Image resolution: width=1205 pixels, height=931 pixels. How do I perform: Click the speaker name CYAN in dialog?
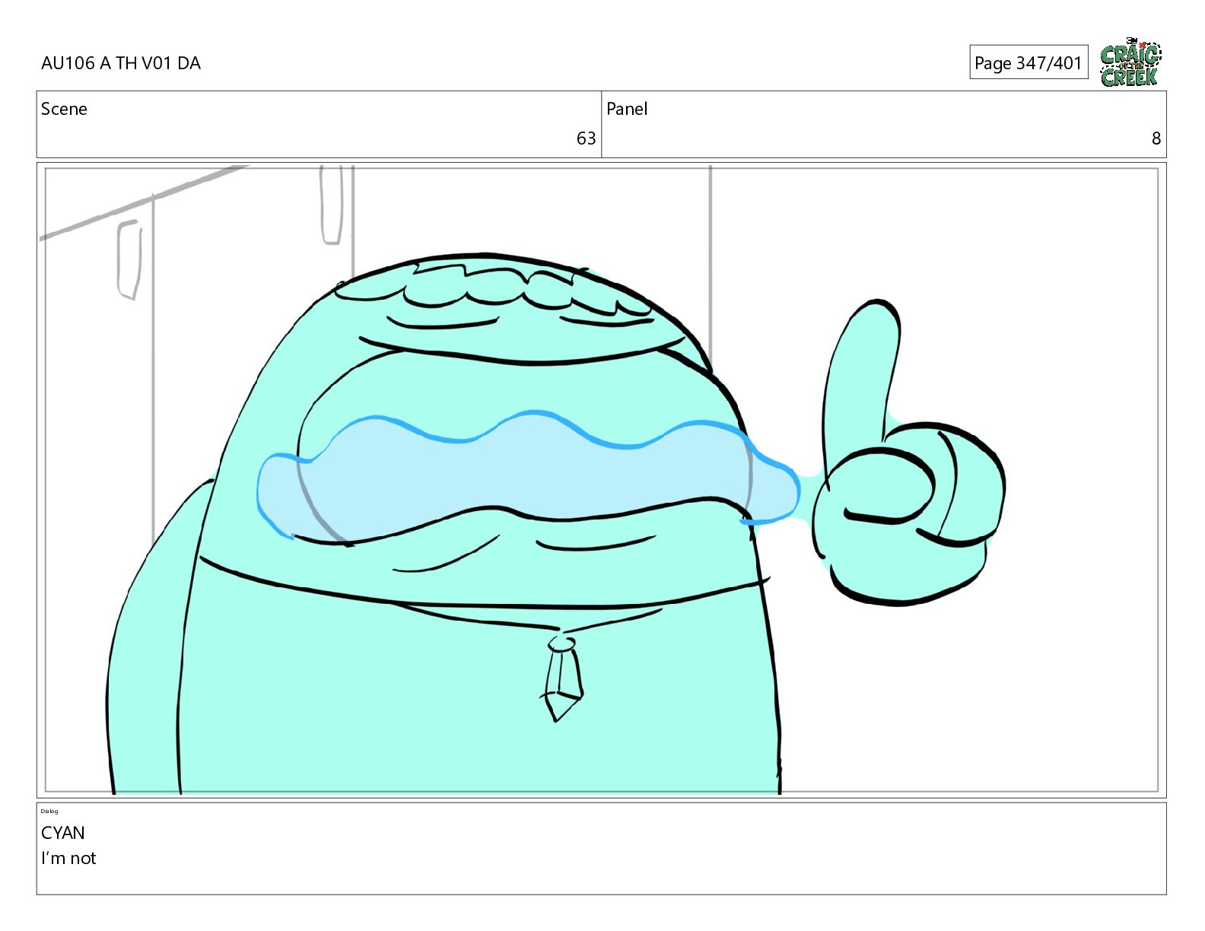[63, 833]
